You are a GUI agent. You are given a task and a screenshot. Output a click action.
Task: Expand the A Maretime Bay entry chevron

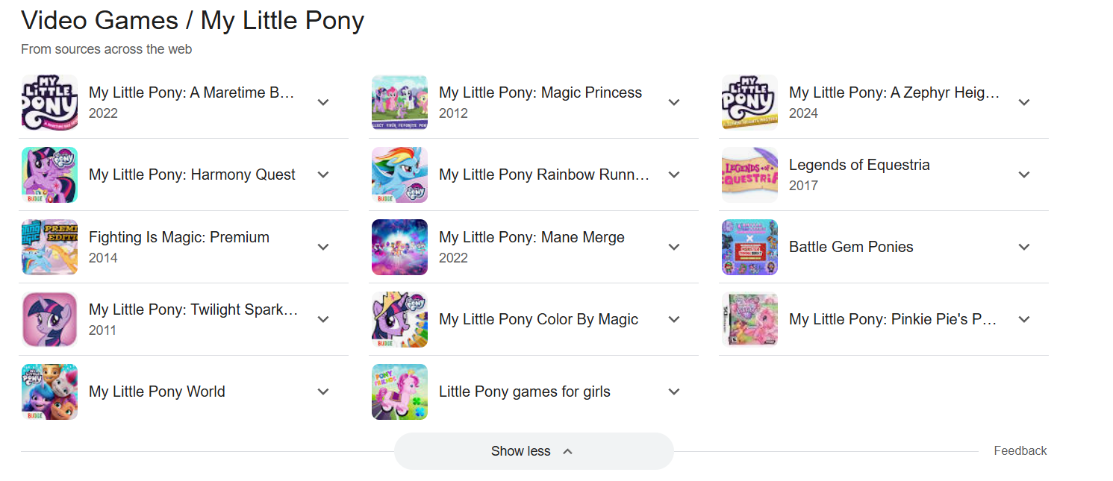pyautogui.click(x=323, y=102)
